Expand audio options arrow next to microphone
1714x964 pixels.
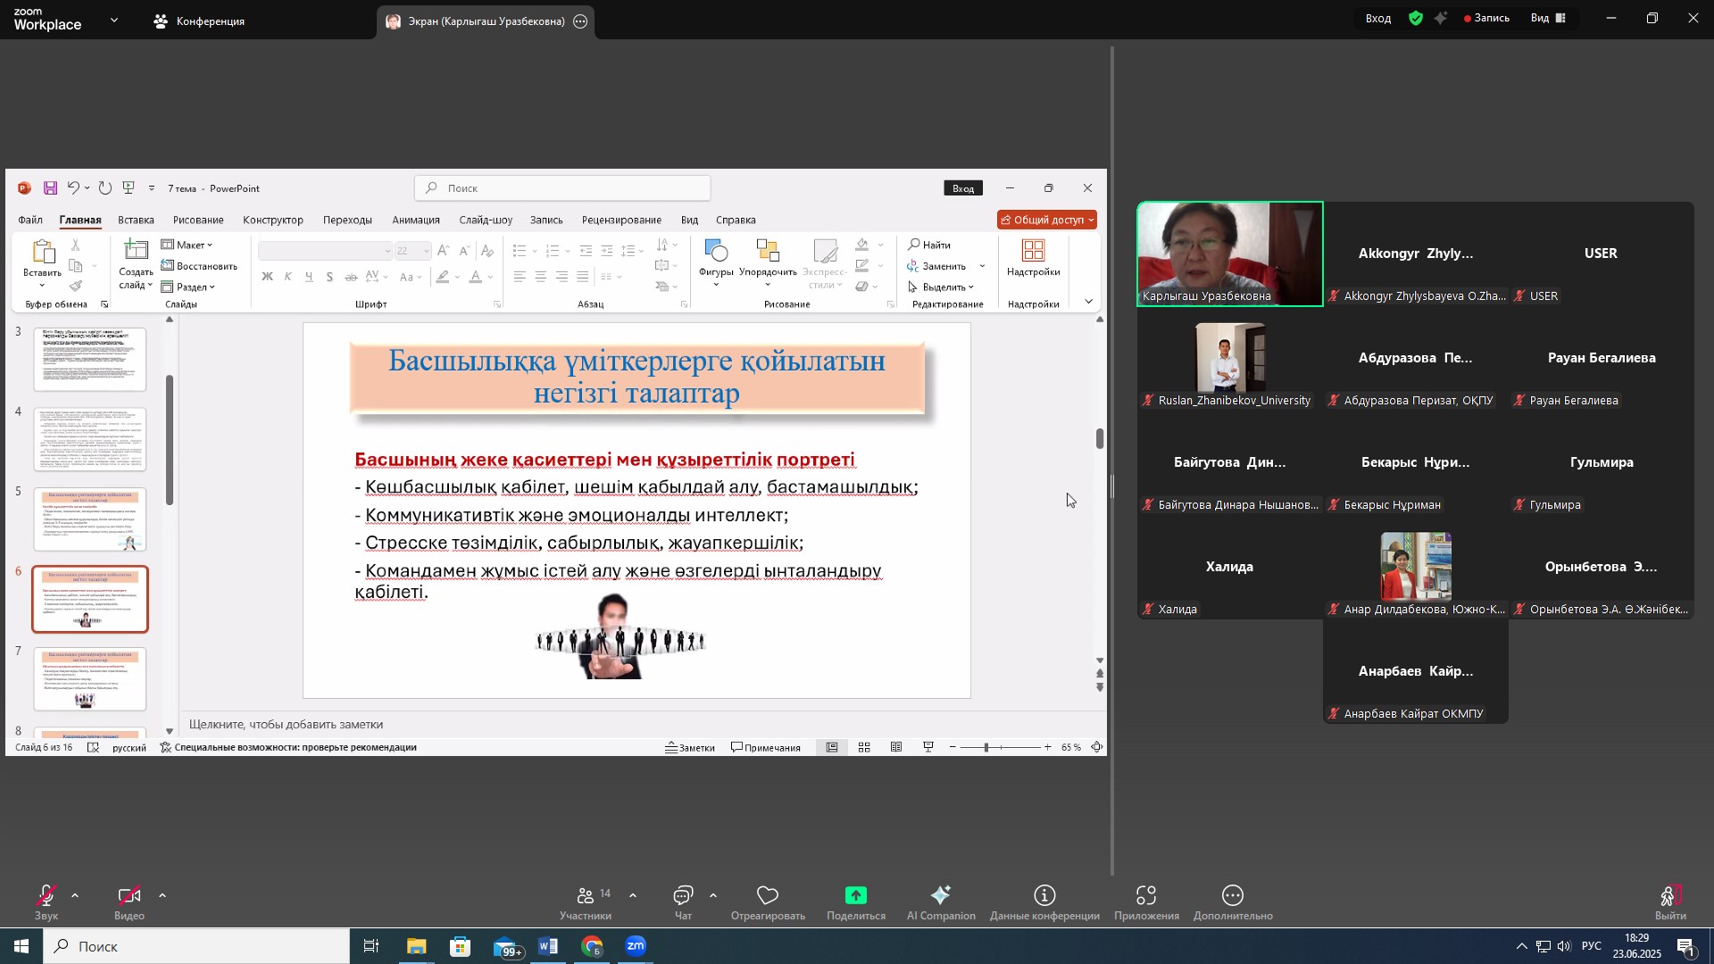75,895
